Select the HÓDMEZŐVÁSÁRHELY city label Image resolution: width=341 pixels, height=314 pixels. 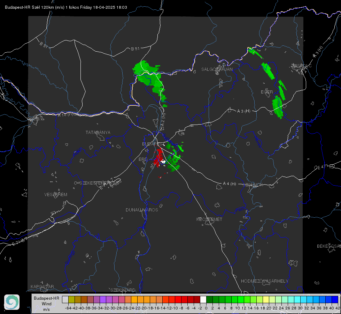[264, 281]
